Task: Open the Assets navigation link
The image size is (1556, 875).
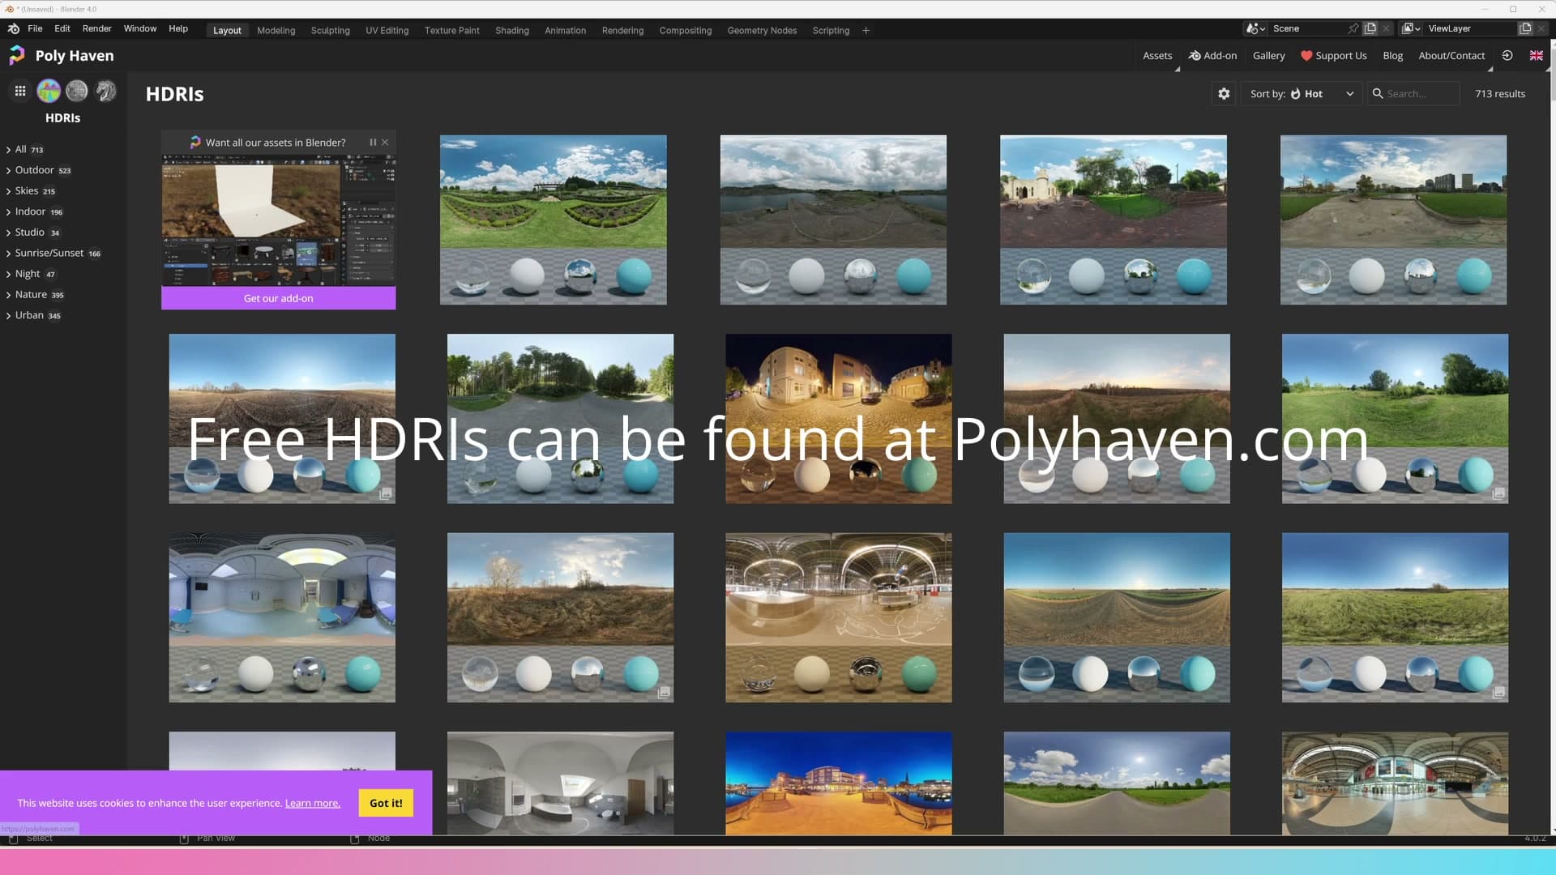Action: tap(1157, 56)
